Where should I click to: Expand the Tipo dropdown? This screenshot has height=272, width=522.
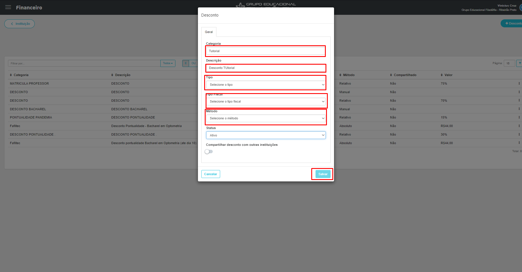[266, 85]
